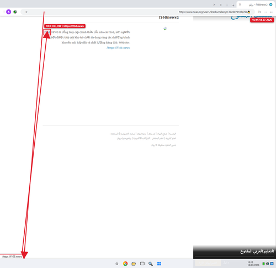Click the circular icon left of Chrome

116,264
